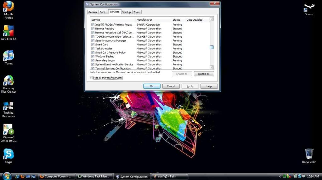The width and height of the screenshot is (322, 180).
Task: Click the Disable all button
Action: click(204, 74)
